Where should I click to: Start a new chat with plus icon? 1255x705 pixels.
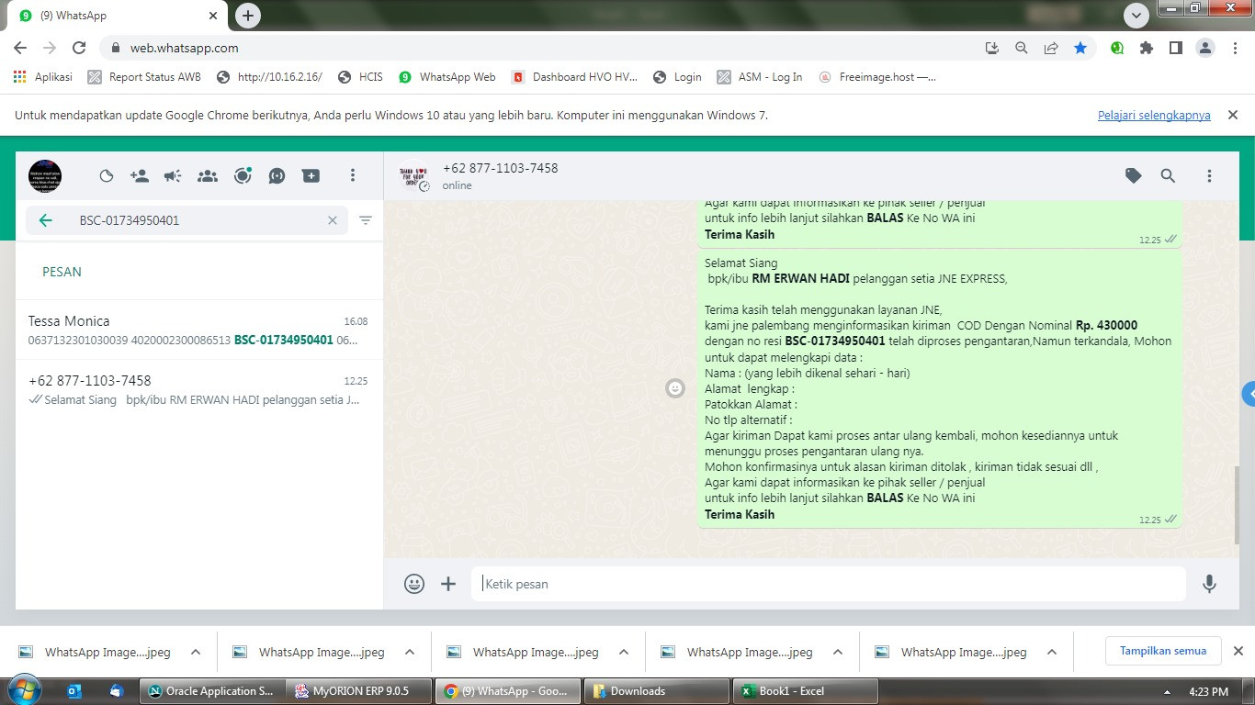[311, 176]
